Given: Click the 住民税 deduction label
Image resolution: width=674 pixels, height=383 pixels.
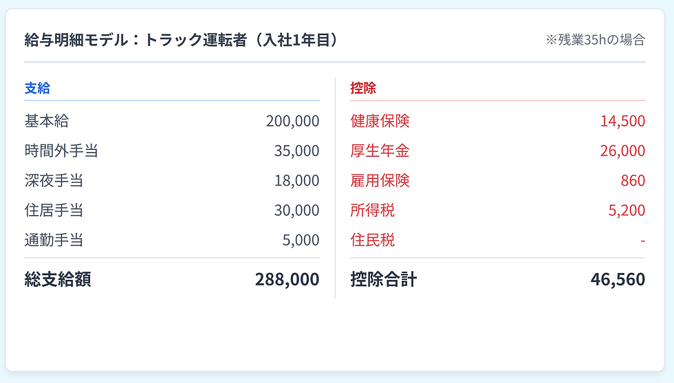Looking at the screenshot, I should [372, 240].
